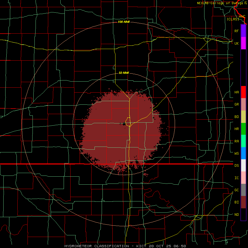Image resolution: width=248 pixels, height=248 pixels.
Task: Click the DS white legend color swatch
Action: (243, 165)
